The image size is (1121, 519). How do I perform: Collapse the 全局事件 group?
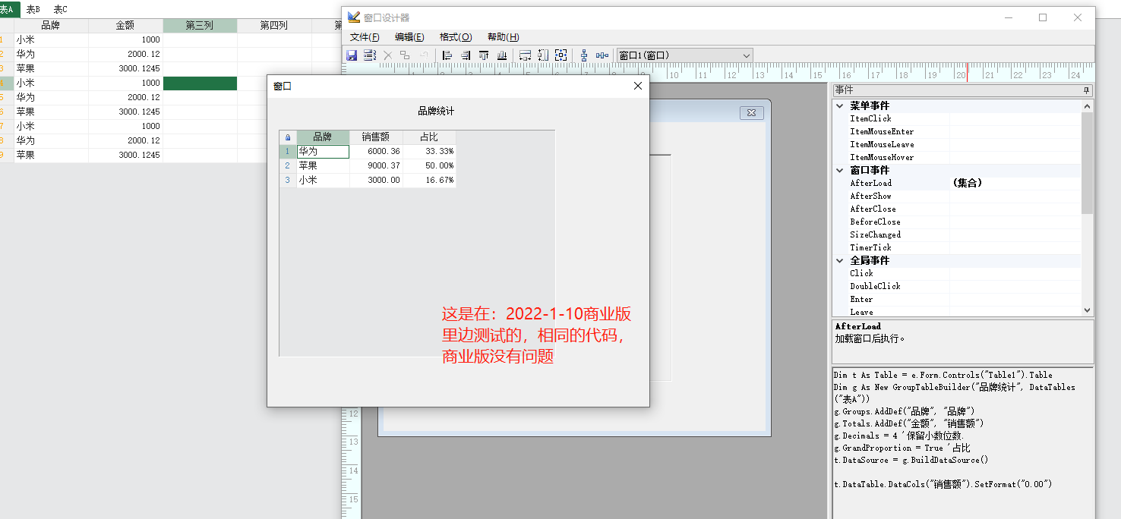(840, 260)
